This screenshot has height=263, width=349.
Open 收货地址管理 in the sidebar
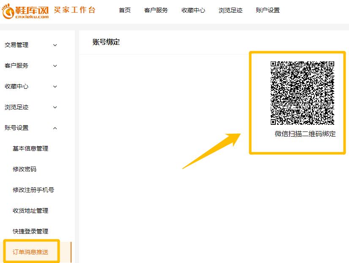[30, 211]
